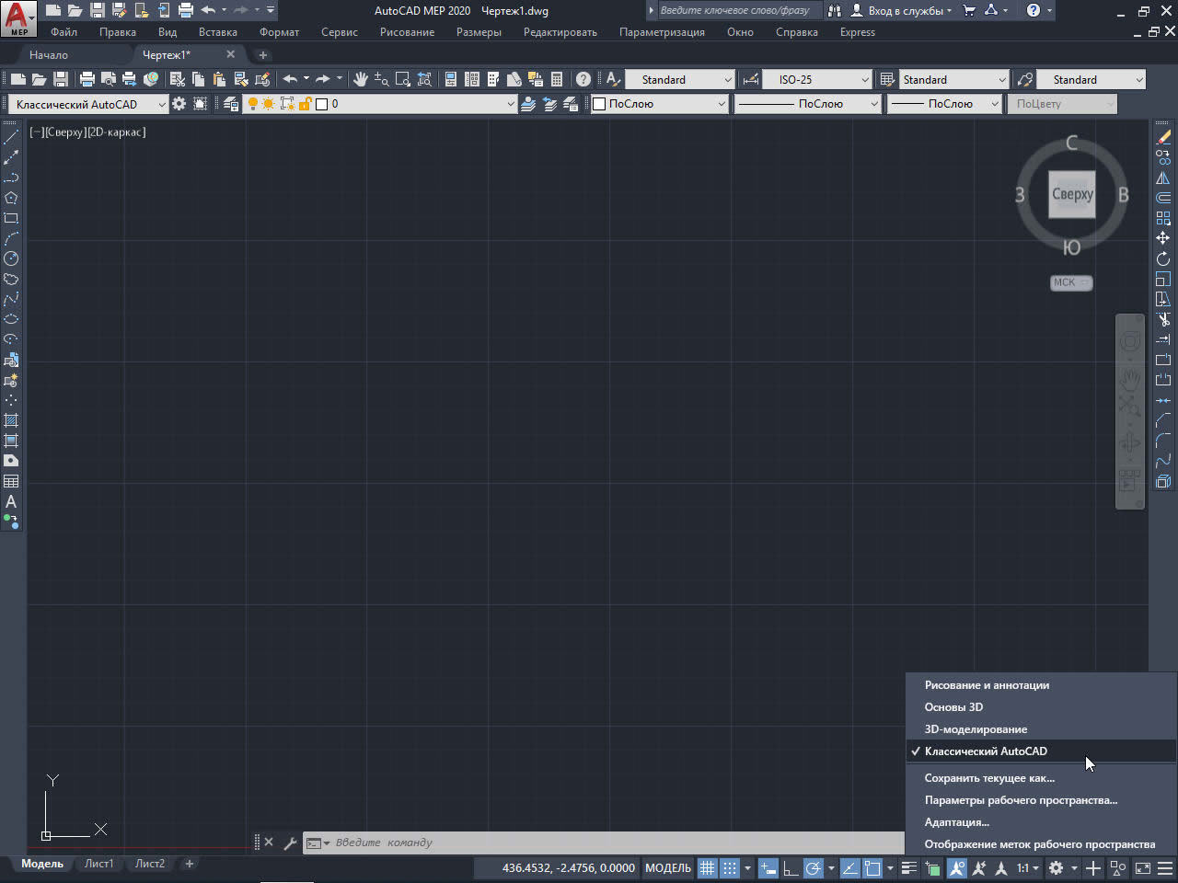Open the table style Standard dropdown
Viewport: 1178px width, 883px height.
tap(953, 79)
